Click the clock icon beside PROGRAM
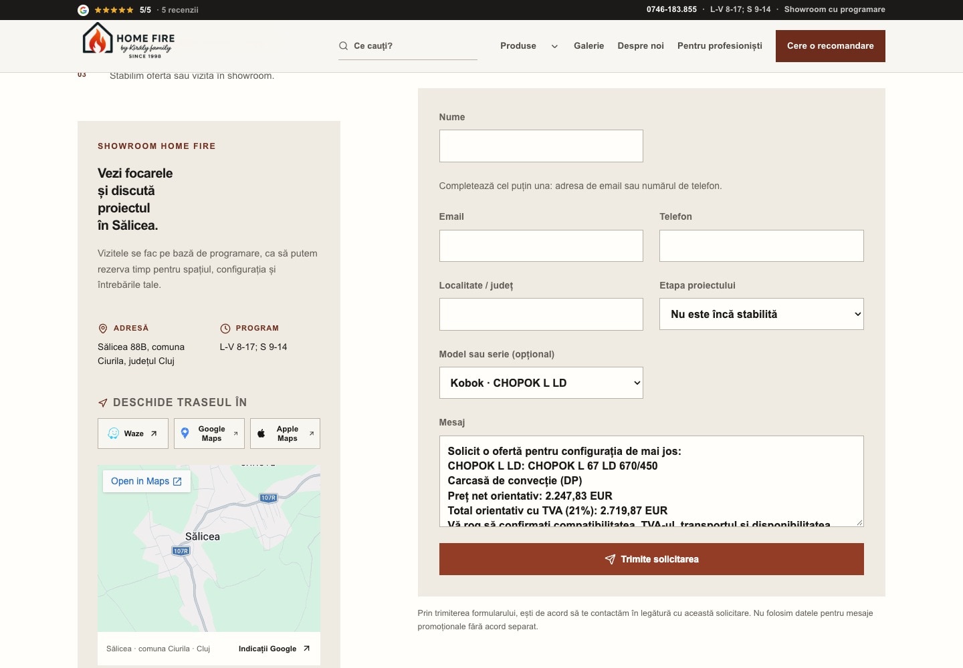 225,329
